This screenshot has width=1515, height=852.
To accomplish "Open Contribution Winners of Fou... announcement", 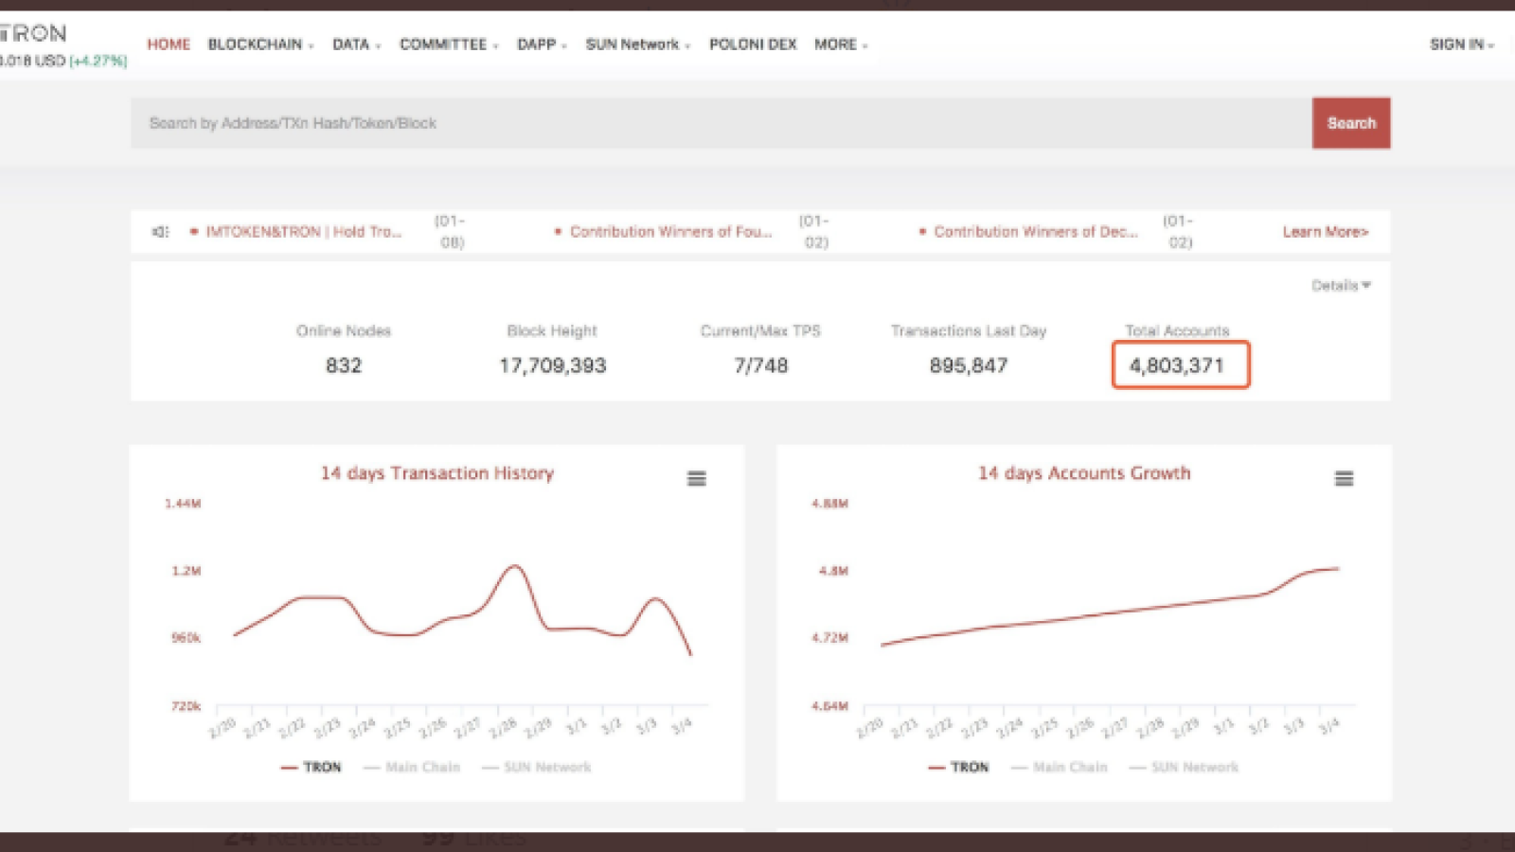I will point(670,232).
